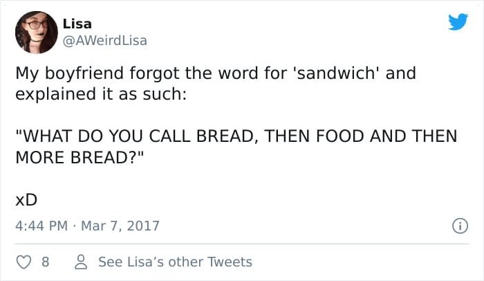Click the word boyfriend in the tweet
Viewport: 484px width, 281px height.
pos(84,73)
